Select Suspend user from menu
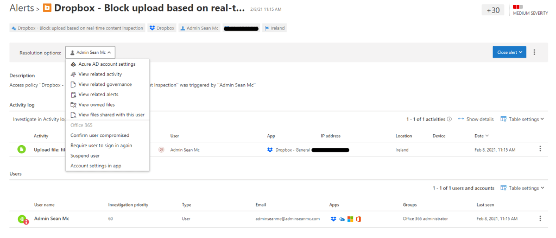 85,155
